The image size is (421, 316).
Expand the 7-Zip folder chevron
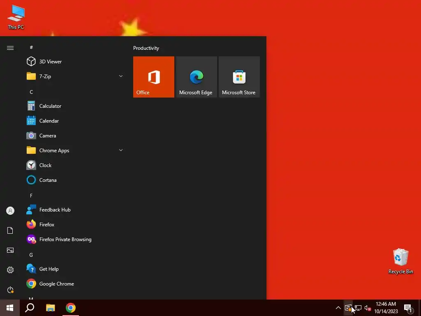pyautogui.click(x=121, y=76)
